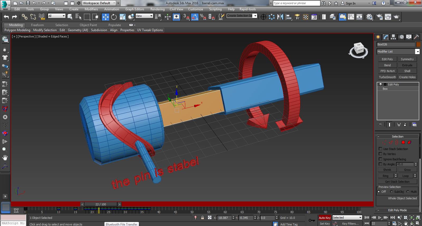Open the Rendering menu
Image resolution: width=422 pixels, height=226 pixels.
point(157,9)
